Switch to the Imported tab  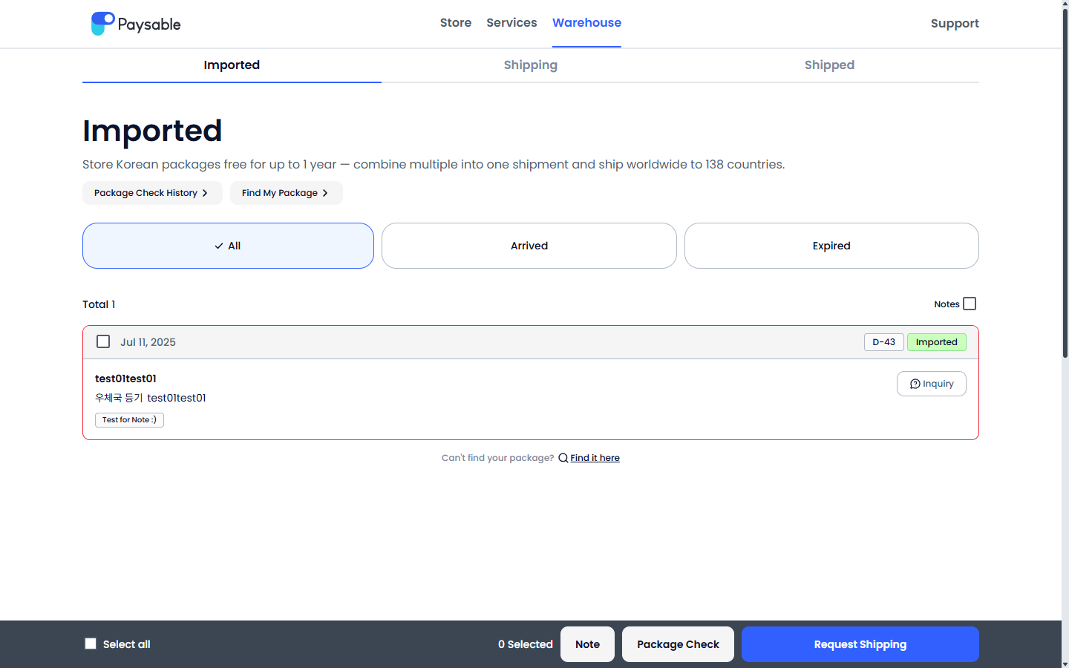[232, 65]
